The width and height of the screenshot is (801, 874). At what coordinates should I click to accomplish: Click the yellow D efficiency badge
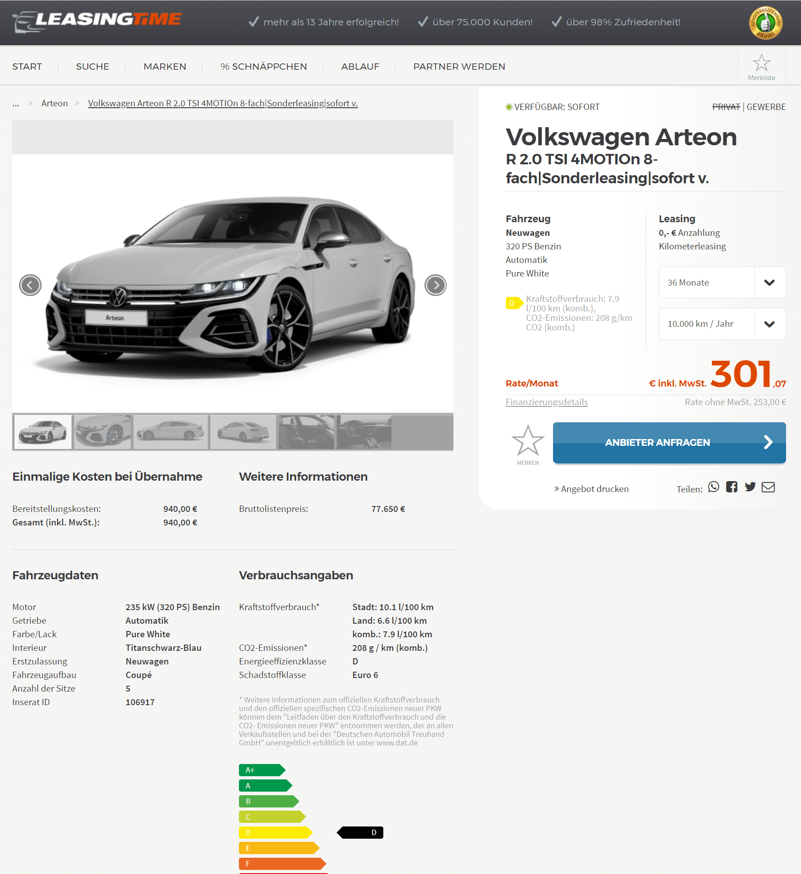pos(514,303)
